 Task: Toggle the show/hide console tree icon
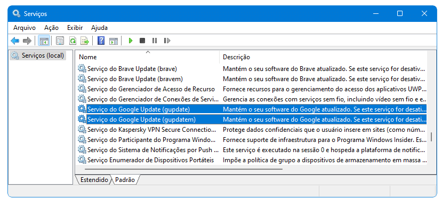[x=44, y=41]
